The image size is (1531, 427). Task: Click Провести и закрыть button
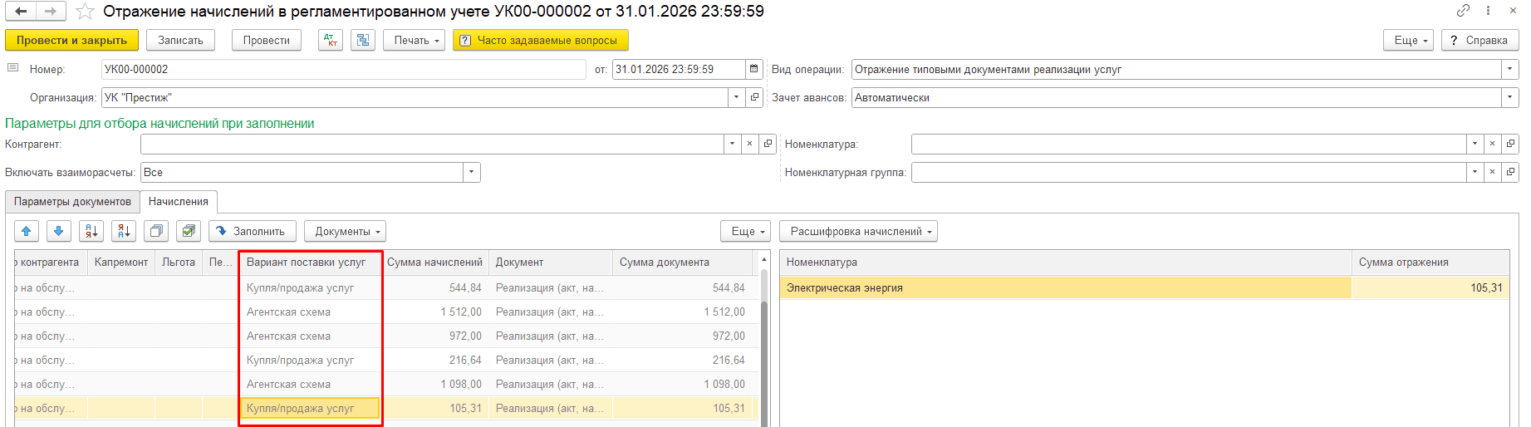pyautogui.click(x=71, y=40)
